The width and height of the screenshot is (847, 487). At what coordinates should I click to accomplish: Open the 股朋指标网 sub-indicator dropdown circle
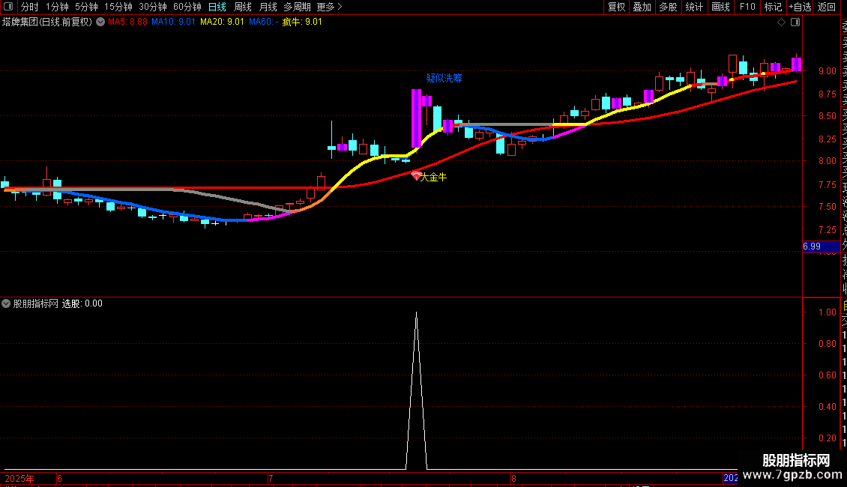click(x=6, y=303)
